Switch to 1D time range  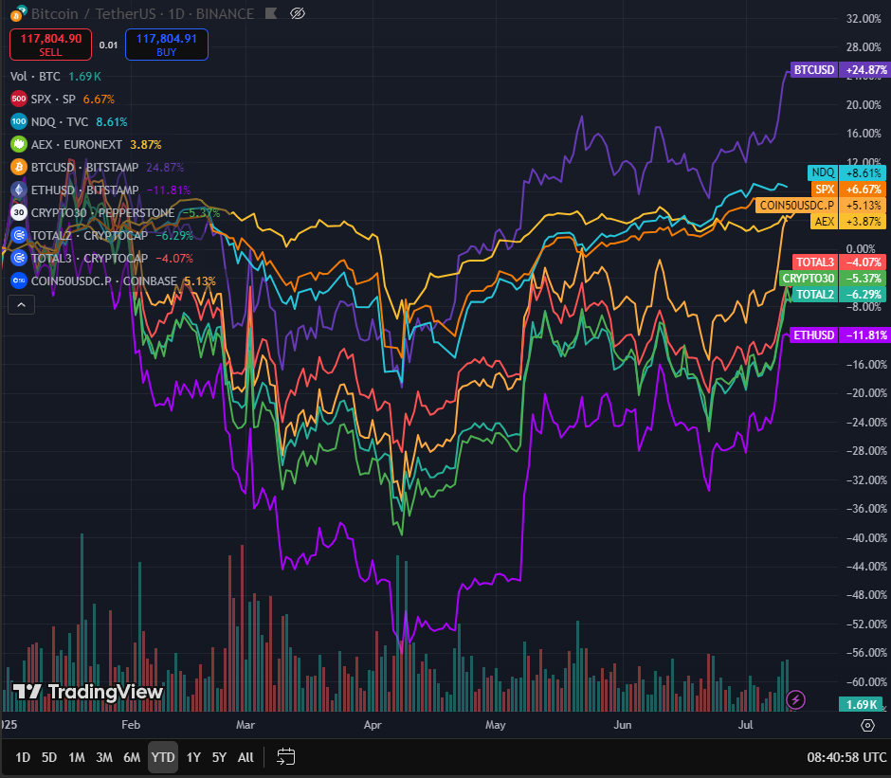tap(23, 757)
